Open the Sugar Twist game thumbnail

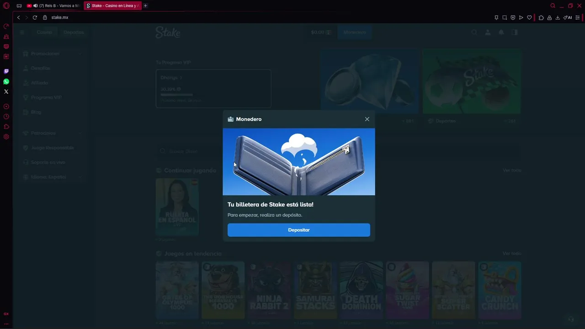(x=408, y=290)
